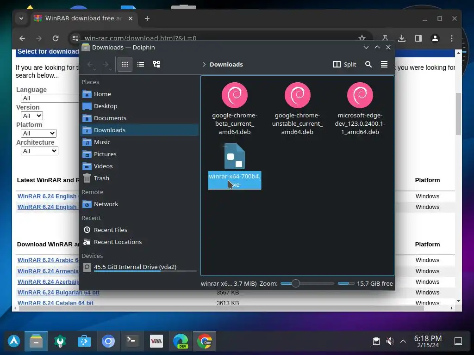
Task: Open Recent Locations in sidebar
Action: point(140,242)
